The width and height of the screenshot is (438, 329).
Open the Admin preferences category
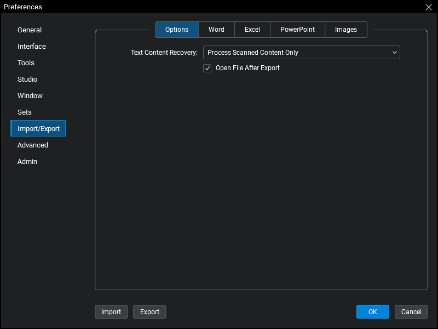(27, 162)
